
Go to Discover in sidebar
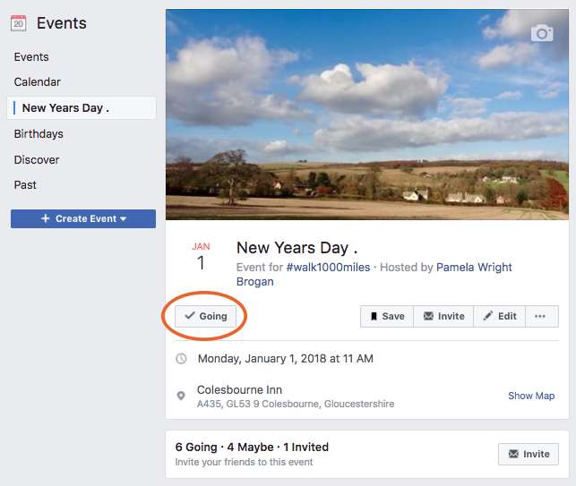pyautogui.click(x=37, y=160)
